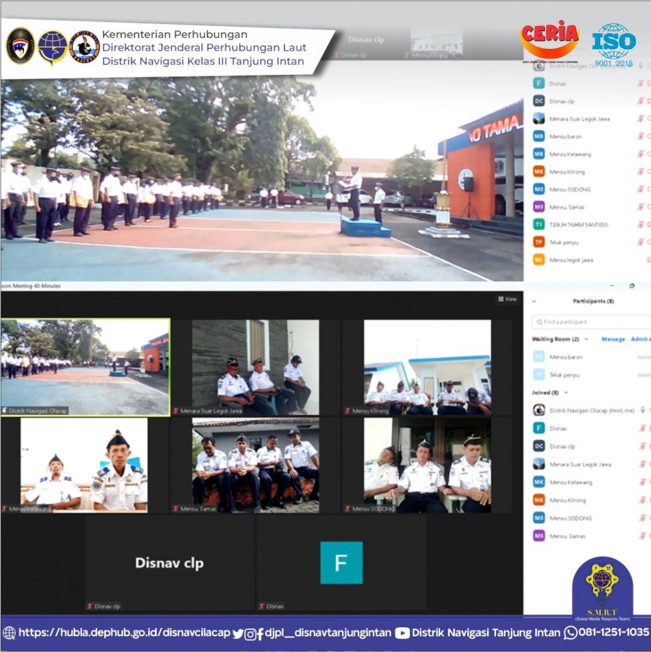Focus the Find a participant search field
This screenshot has width=651, height=652.
(x=590, y=322)
